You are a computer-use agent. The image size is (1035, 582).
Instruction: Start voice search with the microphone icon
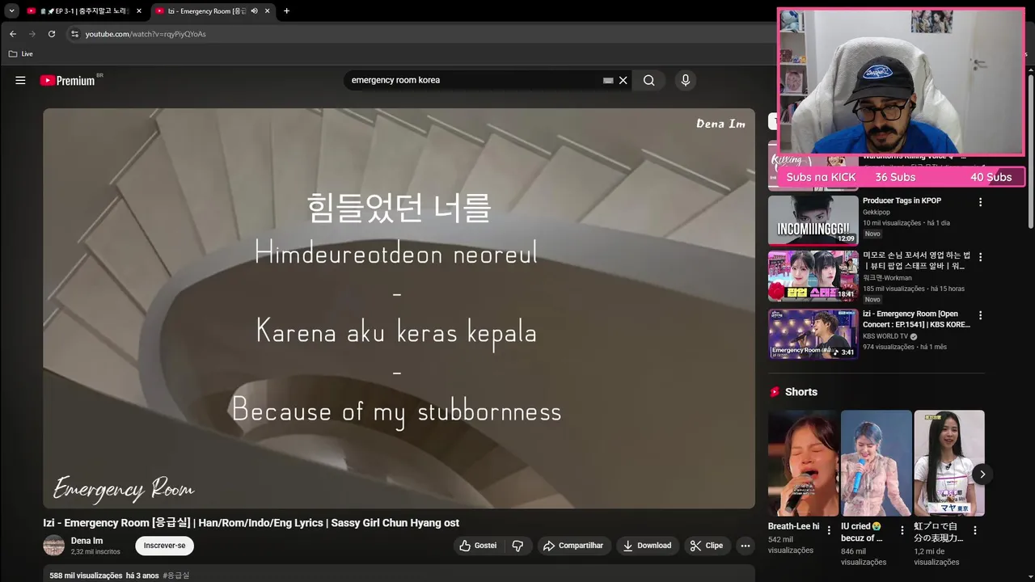[x=686, y=80]
